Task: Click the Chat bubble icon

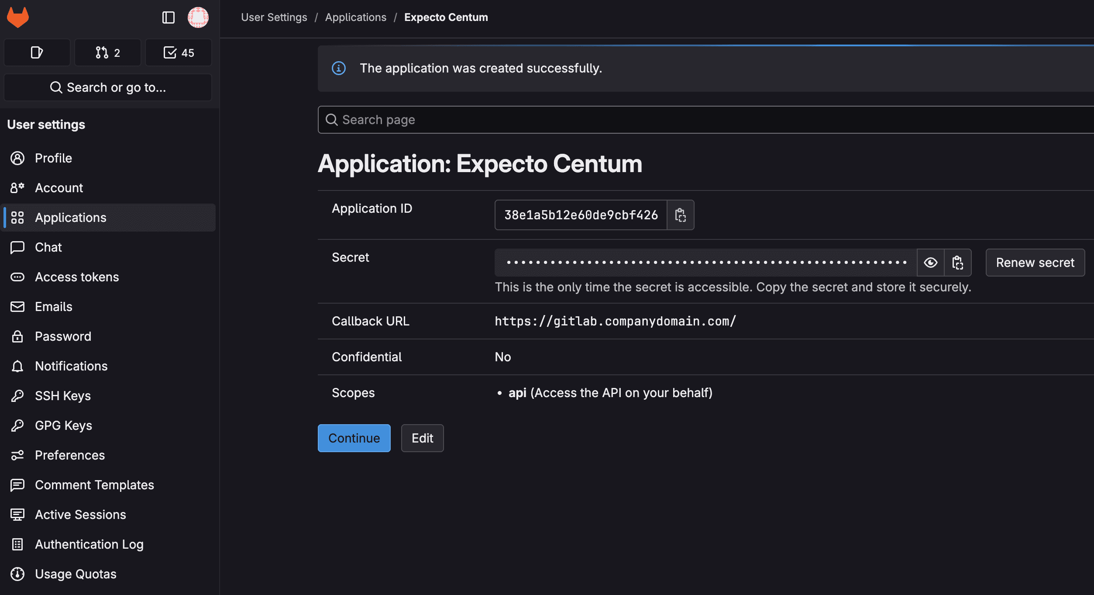Action: coord(17,247)
